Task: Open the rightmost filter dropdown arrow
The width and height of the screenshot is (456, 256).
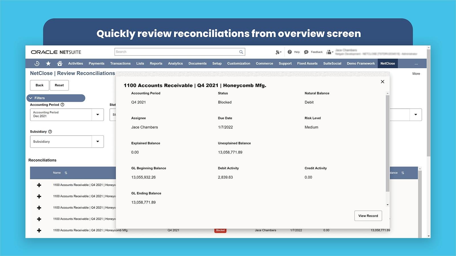Action: pos(416,115)
